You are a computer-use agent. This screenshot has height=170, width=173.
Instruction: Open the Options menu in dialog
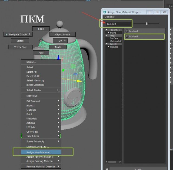tap(109, 17)
